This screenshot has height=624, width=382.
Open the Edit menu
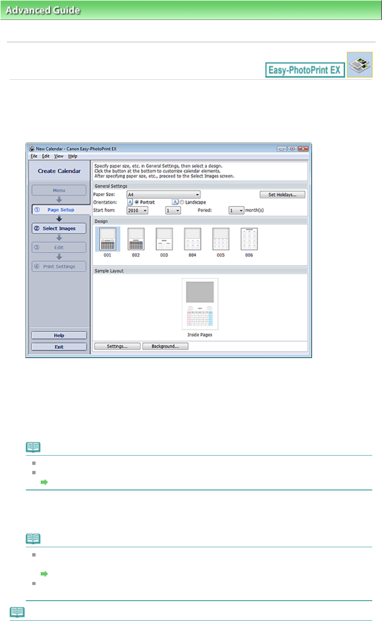pos(46,156)
